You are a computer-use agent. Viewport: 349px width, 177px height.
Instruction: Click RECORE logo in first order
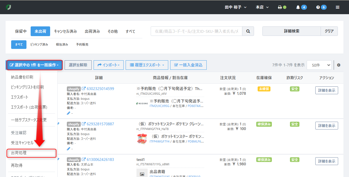click(142, 103)
